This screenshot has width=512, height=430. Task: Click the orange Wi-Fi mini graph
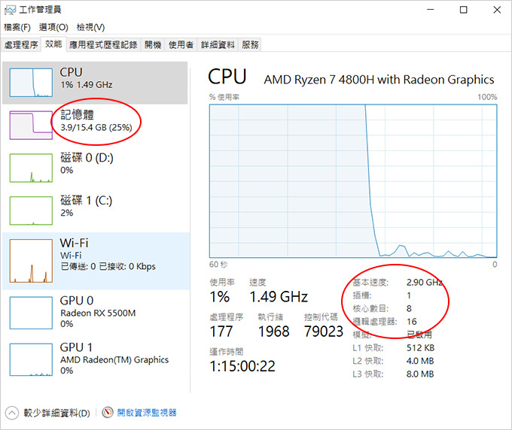(31, 261)
